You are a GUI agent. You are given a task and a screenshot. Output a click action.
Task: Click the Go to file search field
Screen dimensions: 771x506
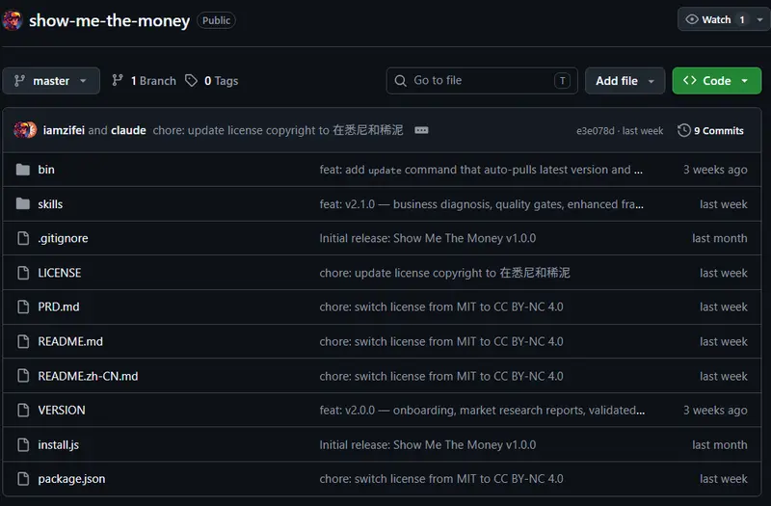[x=482, y=81]
